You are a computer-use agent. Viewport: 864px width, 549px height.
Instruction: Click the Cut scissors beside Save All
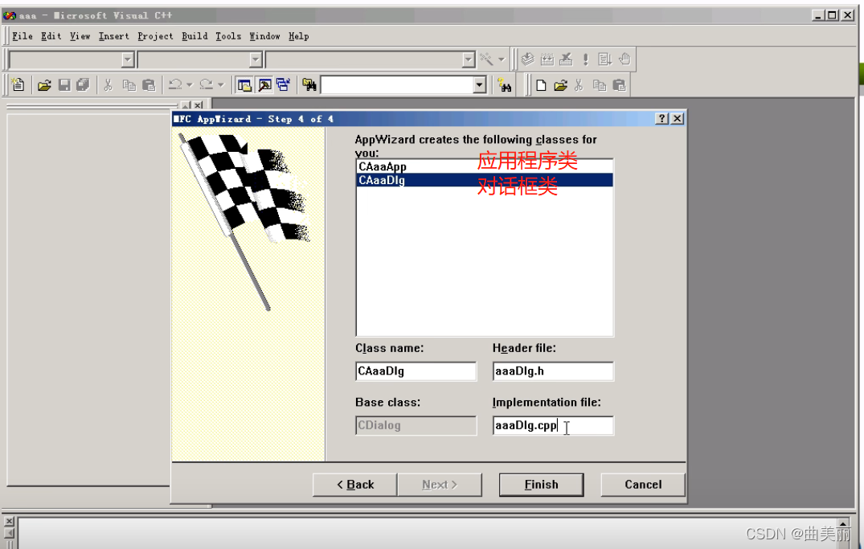[108, 85]
